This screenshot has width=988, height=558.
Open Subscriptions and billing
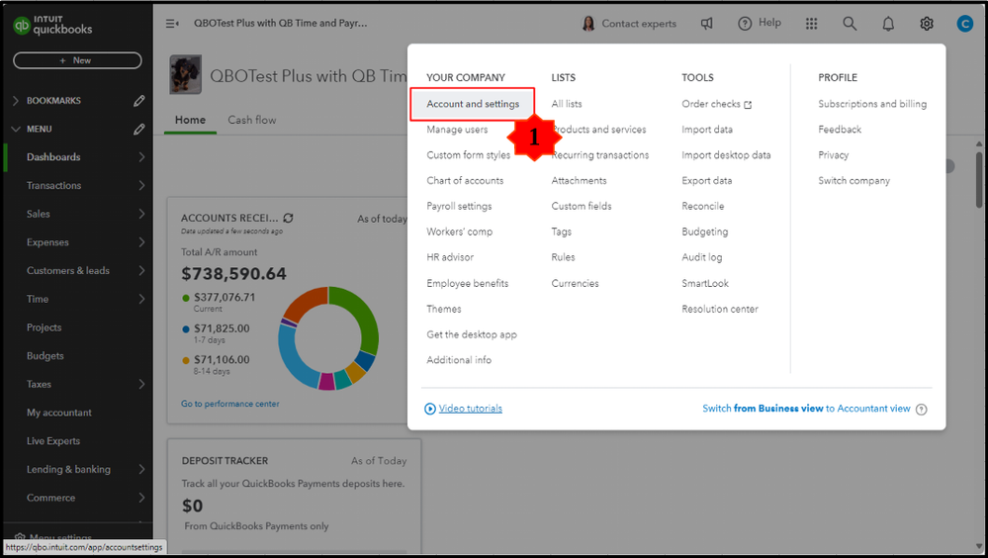[872, 104]
